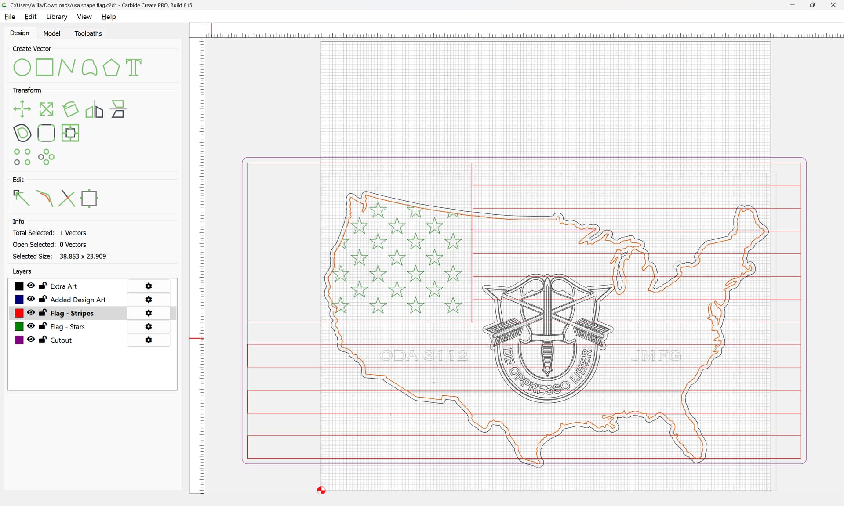This screenshot has width=844, height=506.
Task: Select the Curve vector tool
Action: pyautogui.click(x=89, y=68)
